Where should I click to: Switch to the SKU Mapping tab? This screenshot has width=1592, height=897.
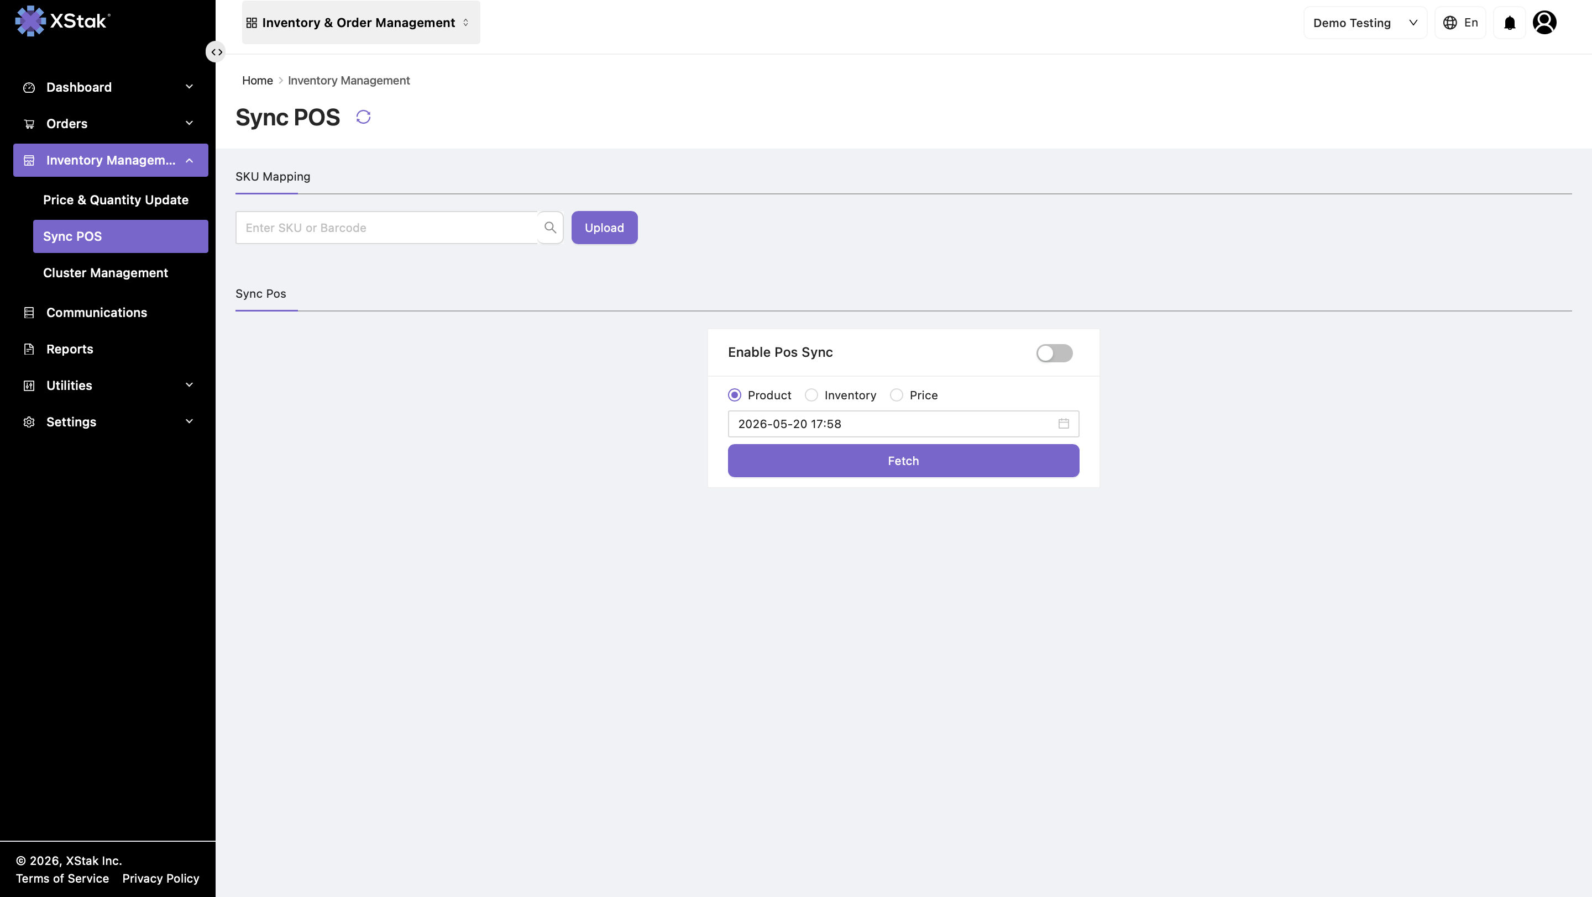coord(273,177)
